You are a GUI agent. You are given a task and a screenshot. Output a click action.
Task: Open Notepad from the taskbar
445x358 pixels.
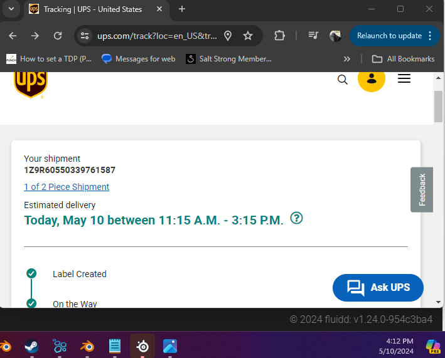tap(115, 346)
